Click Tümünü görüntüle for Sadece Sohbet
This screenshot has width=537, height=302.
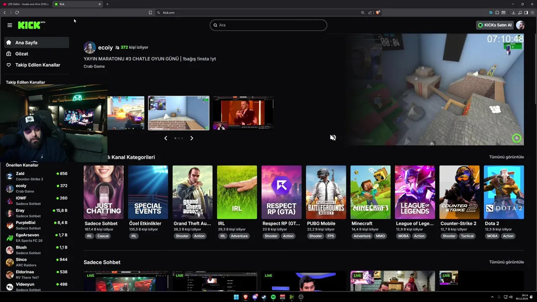506,262
